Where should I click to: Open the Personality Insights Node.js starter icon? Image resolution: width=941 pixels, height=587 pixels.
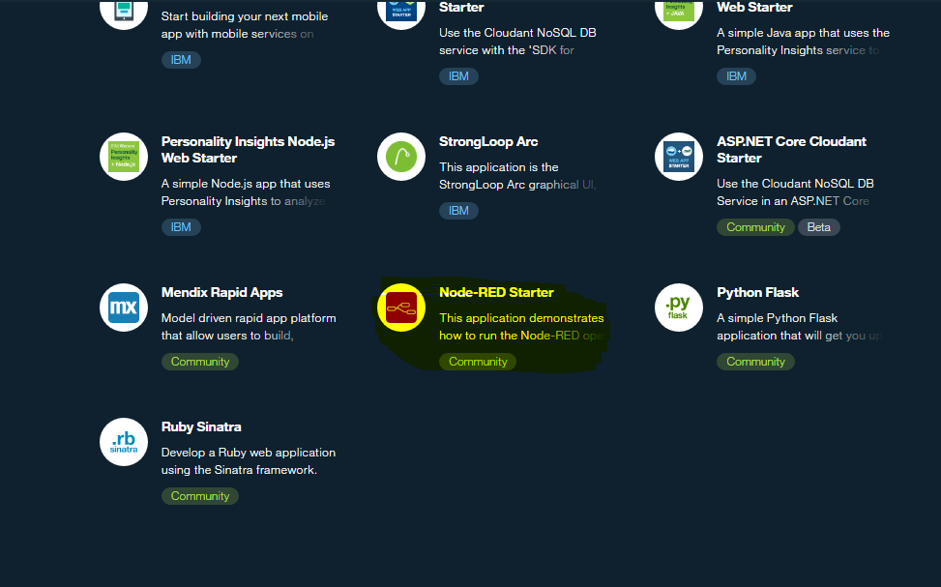pos(124,157)
